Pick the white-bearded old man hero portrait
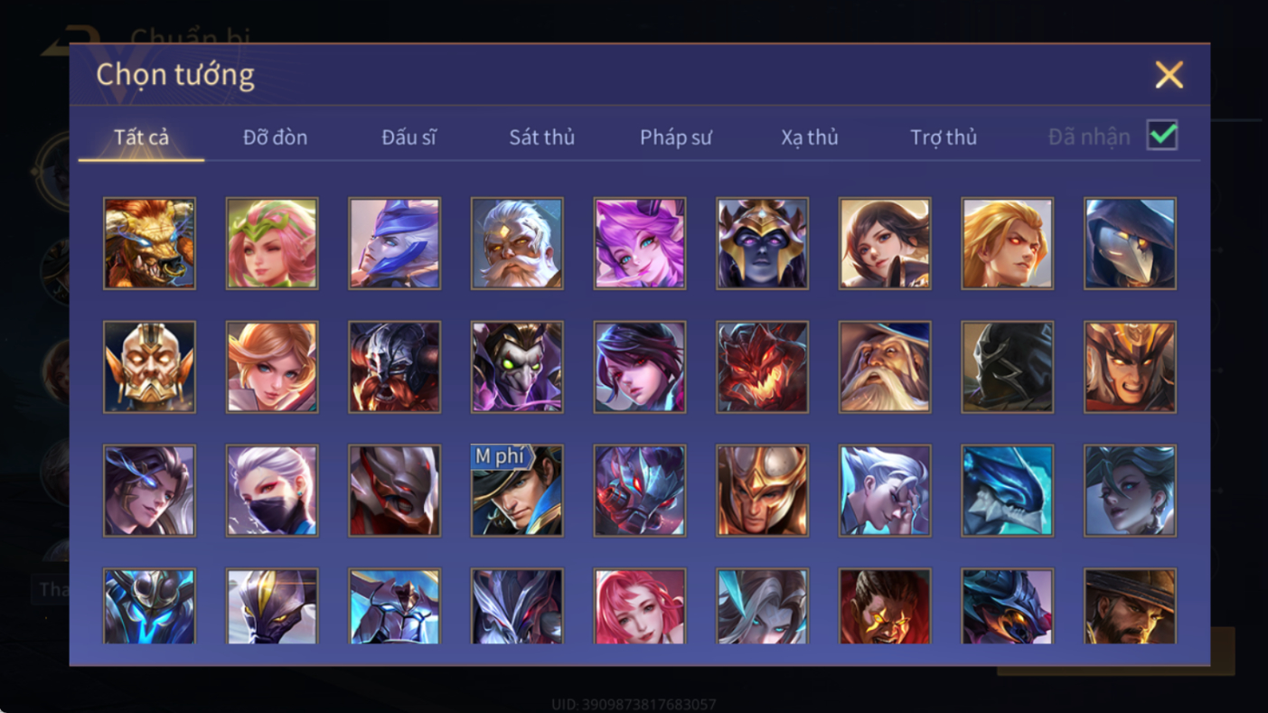 (517, 244)
